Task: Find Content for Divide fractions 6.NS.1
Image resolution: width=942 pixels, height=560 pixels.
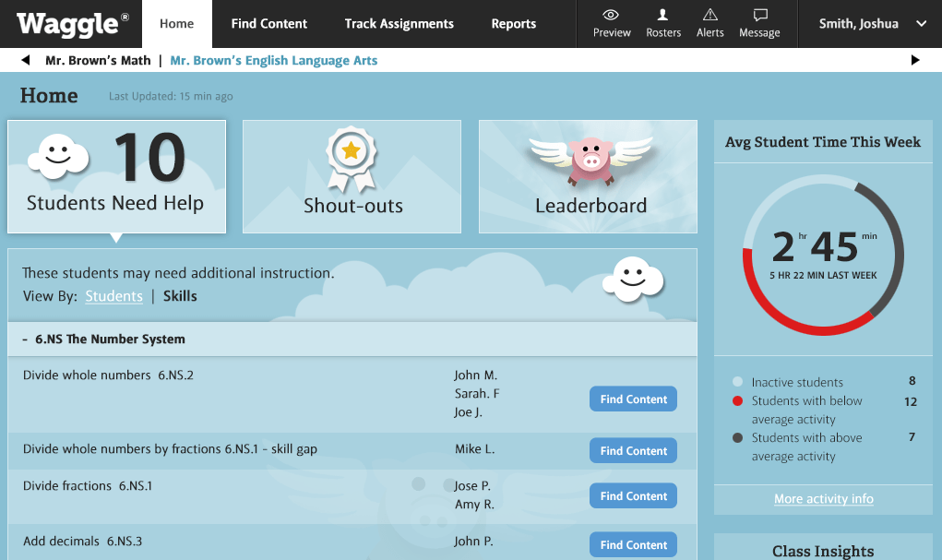Action: tap(633, 495)
